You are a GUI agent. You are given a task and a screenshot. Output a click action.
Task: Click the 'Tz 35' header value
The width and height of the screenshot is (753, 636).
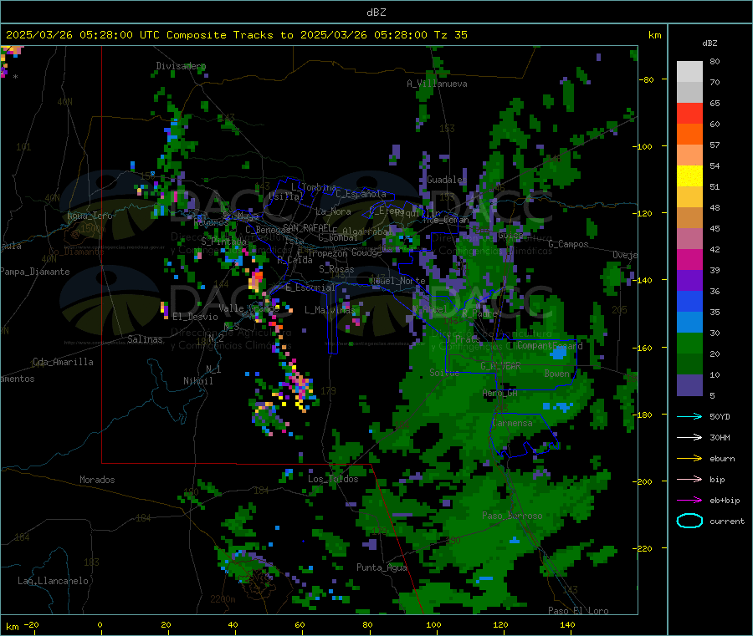(x=450, y=35)
